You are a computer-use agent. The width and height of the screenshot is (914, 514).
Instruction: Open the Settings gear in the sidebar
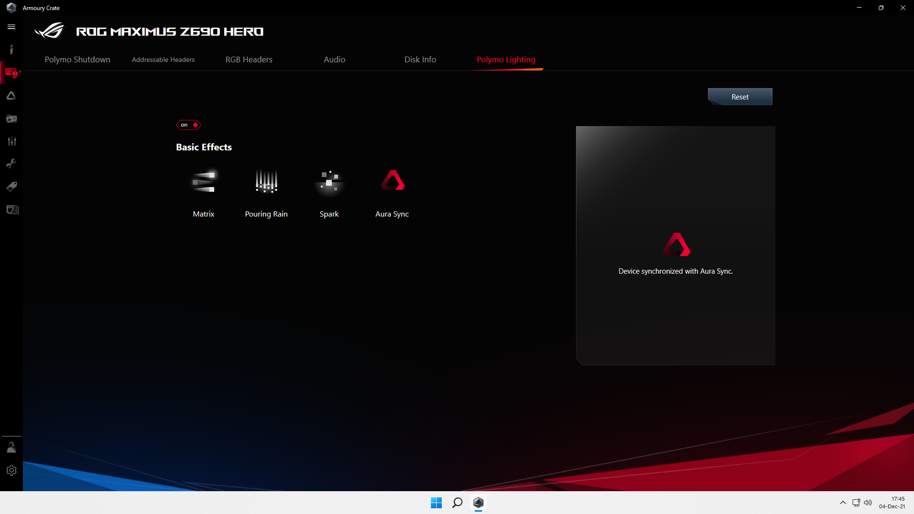pyautogui.click(x=11, y=470)
